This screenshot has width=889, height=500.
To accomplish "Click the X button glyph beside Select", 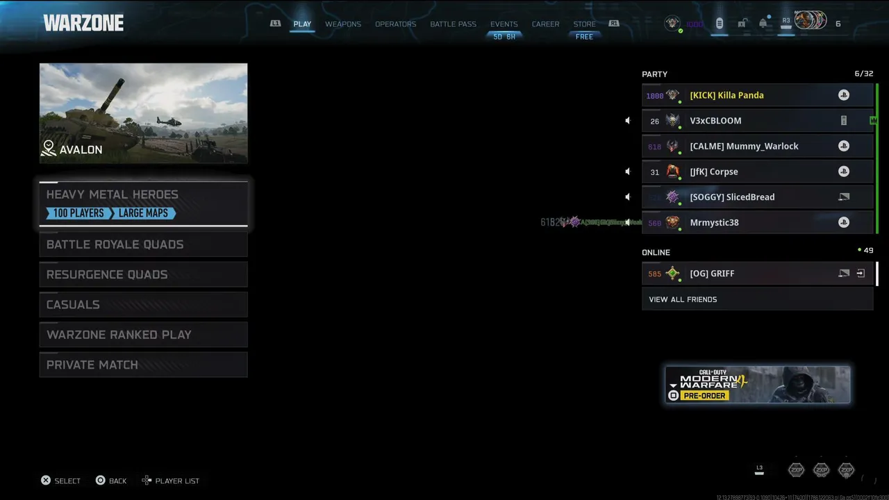I will (x=46, y=481).
